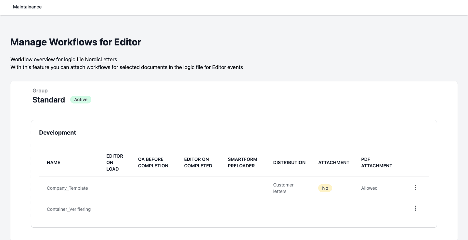Click the Customer letters distribution cell
The width and height of the screenshot is (468, 240).
[283, 188]
